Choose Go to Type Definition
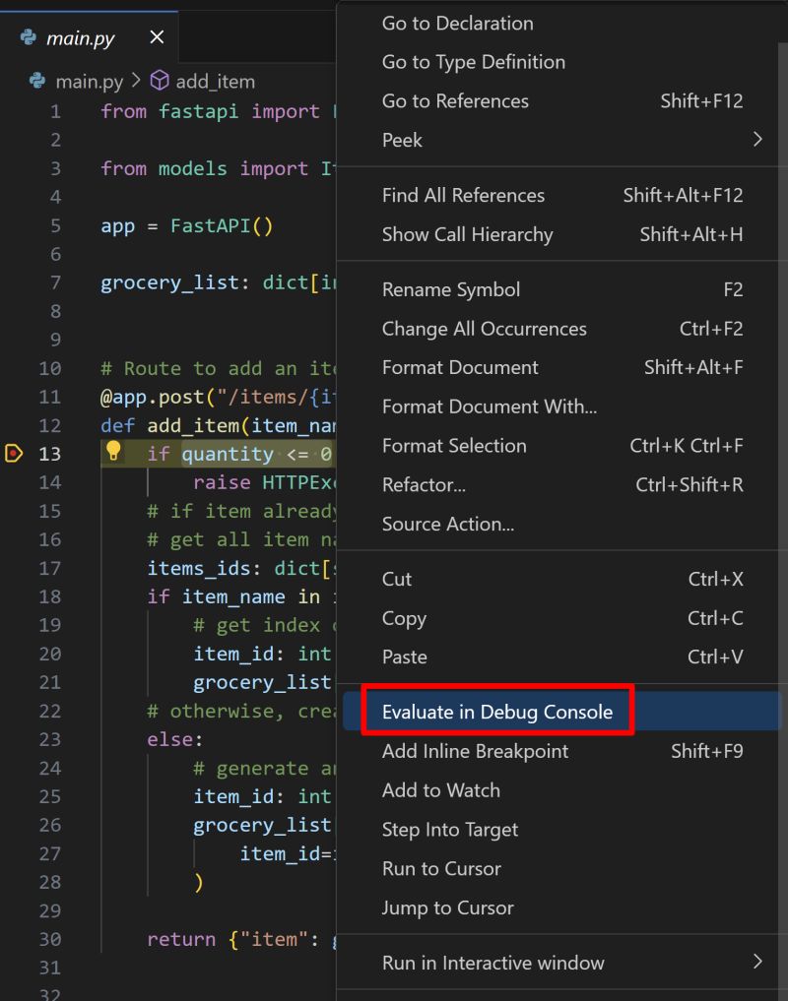Screen dimensions: 788x1001 (x=474, y=61)
